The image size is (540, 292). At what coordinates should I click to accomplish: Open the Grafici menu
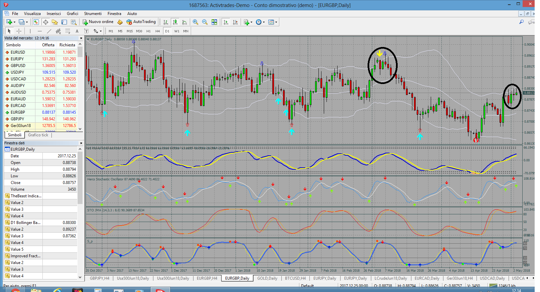73,14
